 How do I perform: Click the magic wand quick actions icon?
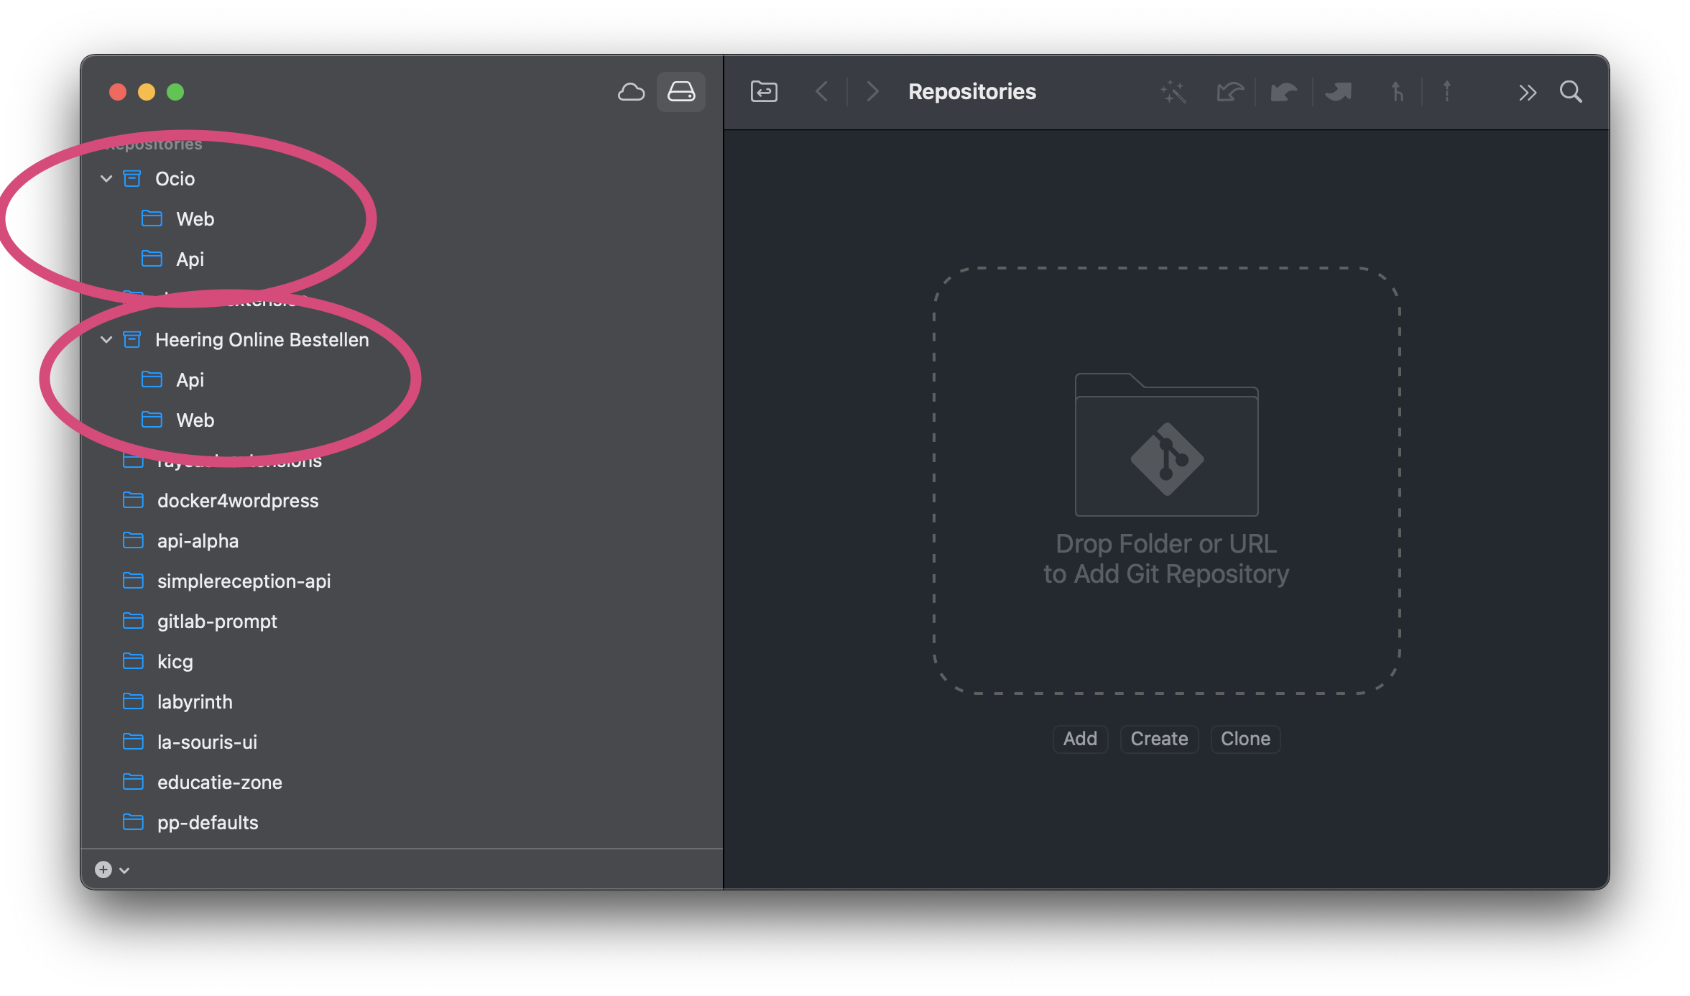click(1173, 92)
